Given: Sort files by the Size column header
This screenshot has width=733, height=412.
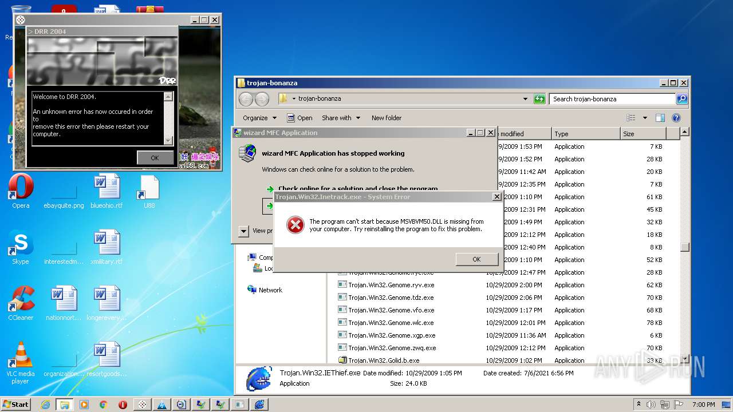Looking at the screenshot, I should tap(644, 134).
